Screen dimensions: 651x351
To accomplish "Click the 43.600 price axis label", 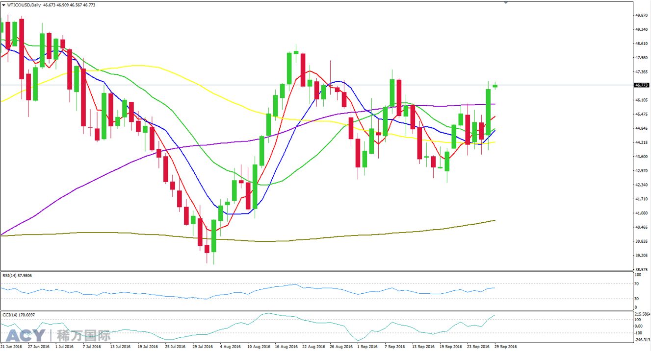I will [641, 157].
